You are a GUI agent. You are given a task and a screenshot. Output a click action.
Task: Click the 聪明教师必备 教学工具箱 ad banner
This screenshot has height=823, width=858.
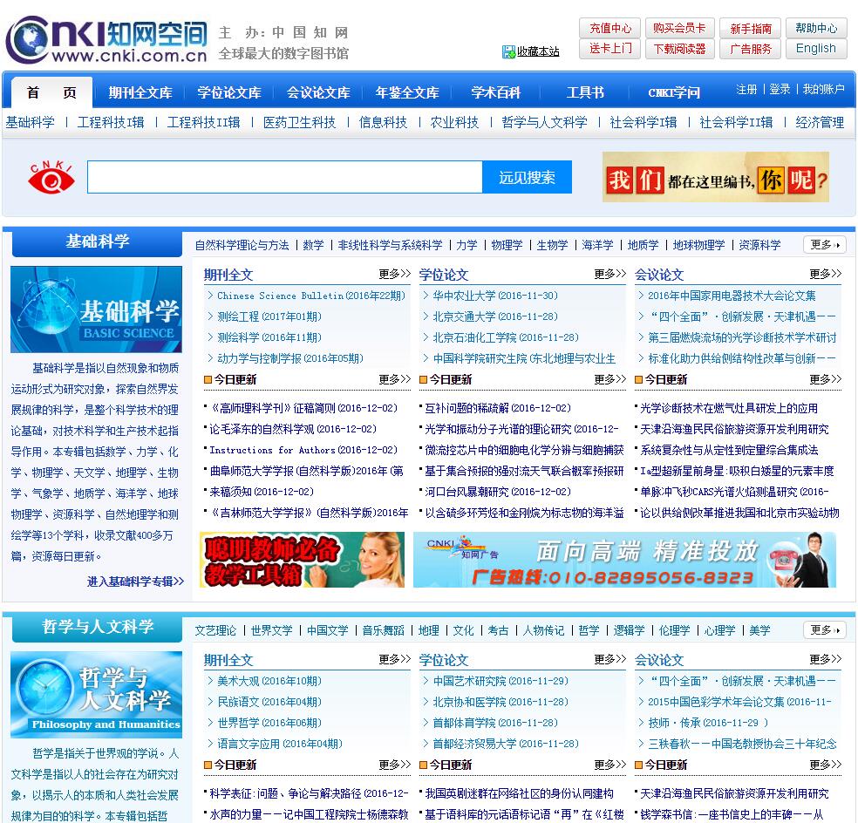coord(302,560)
